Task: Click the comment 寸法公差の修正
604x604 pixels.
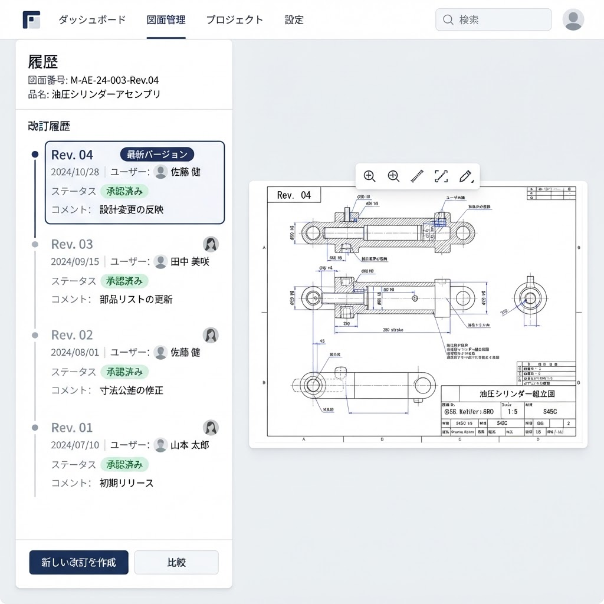Action: (132, 390)
